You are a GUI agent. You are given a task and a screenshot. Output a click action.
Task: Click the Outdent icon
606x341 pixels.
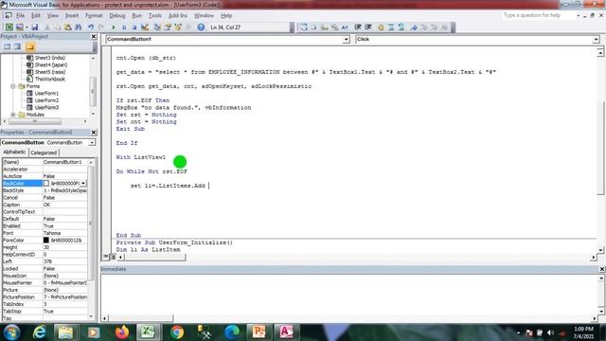click(368, 27)
